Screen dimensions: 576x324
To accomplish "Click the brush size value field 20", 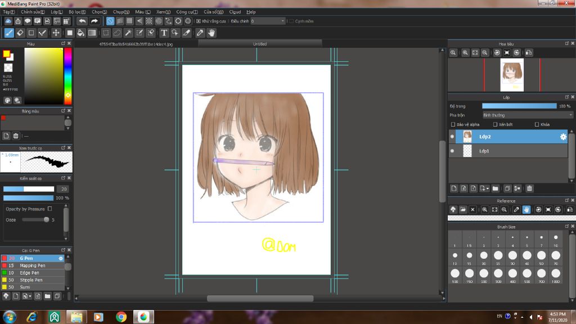I will coord(64,189).
